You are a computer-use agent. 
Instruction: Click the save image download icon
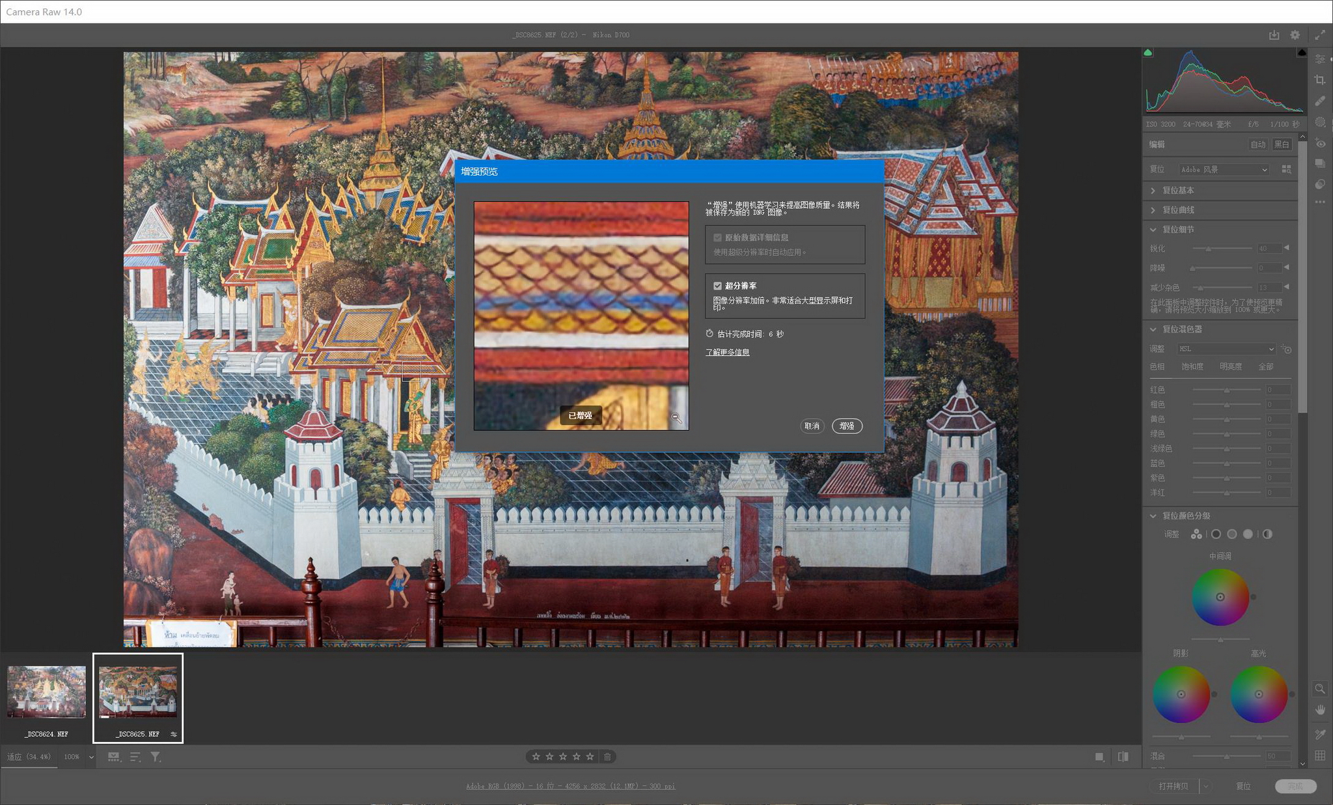point(1274,35)
